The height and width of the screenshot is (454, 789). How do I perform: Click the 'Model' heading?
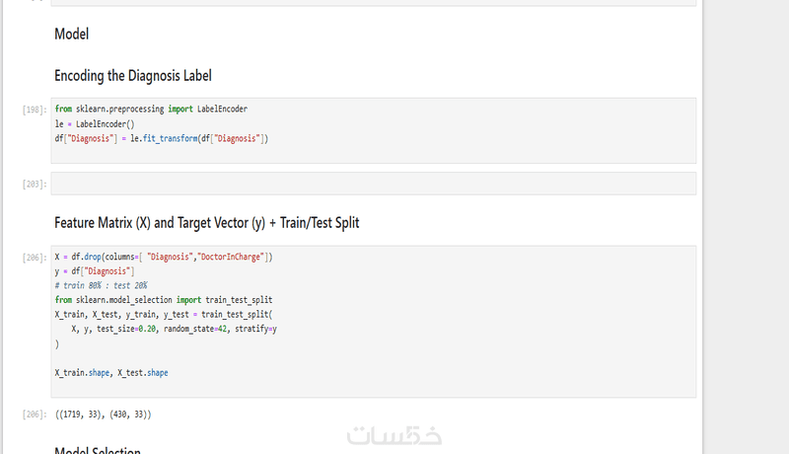(71, 35)
